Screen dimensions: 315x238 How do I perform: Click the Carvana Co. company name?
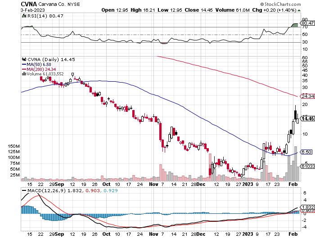[x=52, y=4]
